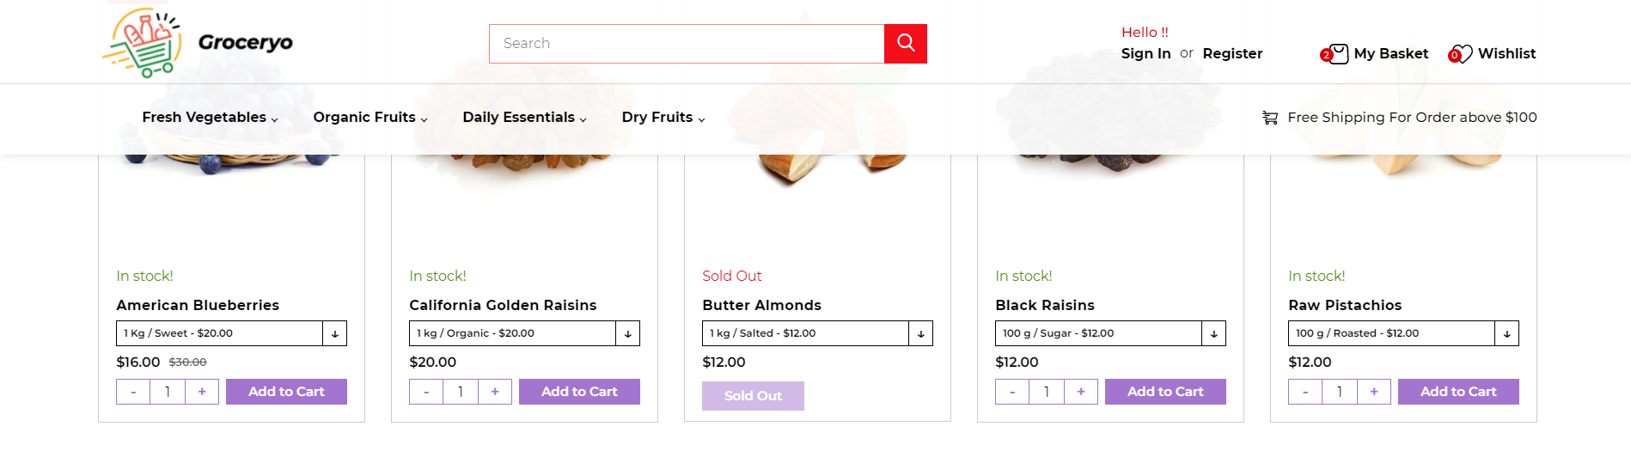The image size is (1631, 463).
Task: Decrease Raw Pistachios quantity with minus
Action: 1305,392
